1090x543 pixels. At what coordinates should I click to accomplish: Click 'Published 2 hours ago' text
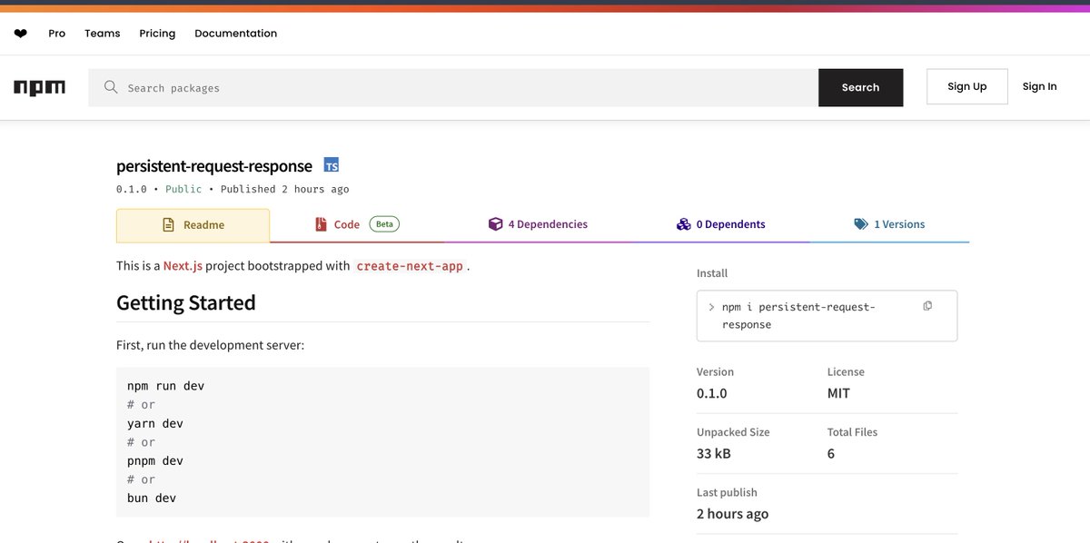[285, 189]
